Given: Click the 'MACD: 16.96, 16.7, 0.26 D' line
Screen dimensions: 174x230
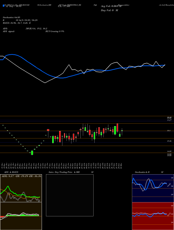Looking at the screenshot, I should click(x=17, y=23).
